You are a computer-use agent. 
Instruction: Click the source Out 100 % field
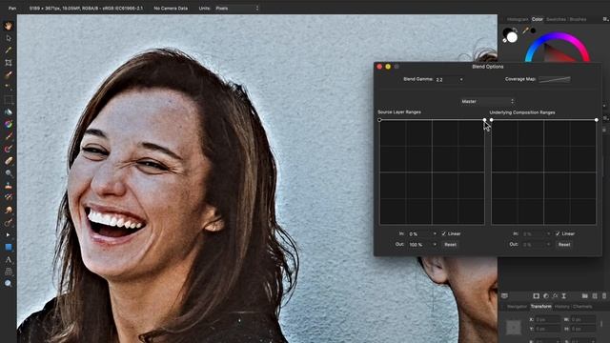pyautogui.click(x=419, y=244)
